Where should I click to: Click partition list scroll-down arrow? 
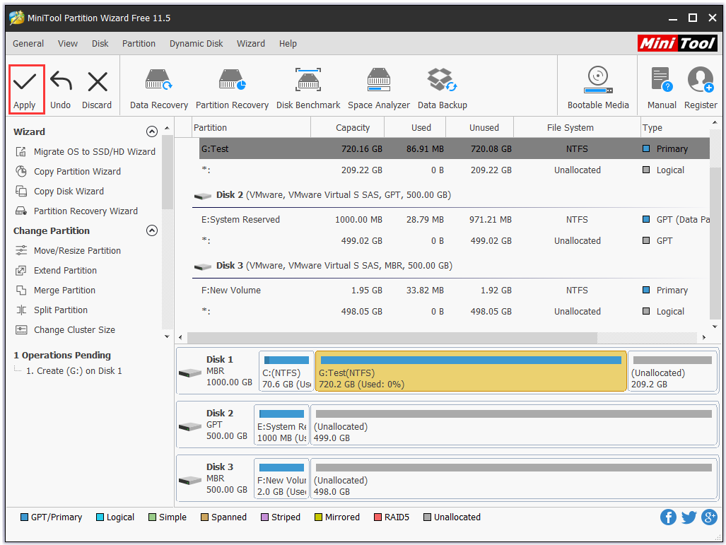[715, 327]
